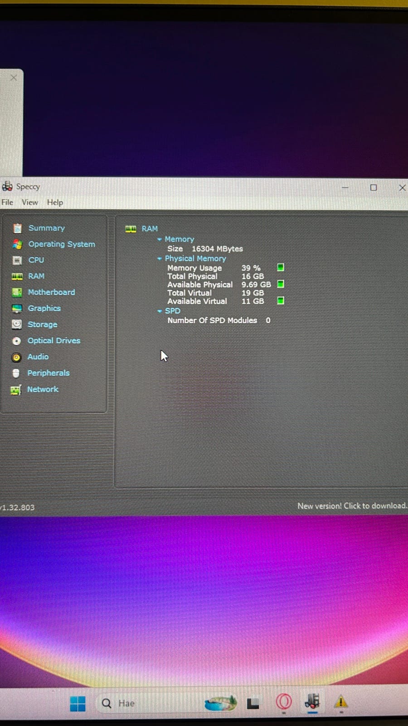Click the CPU chip icon
This screenshot has height=726, width=408.
(17, 260)
